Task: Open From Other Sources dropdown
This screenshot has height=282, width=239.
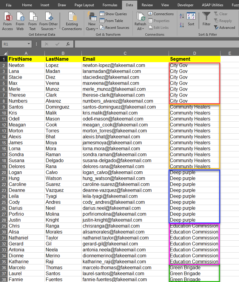Action: coord(48,21)
